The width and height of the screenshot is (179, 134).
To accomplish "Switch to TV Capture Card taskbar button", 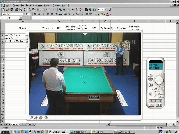I will (58, 132).
